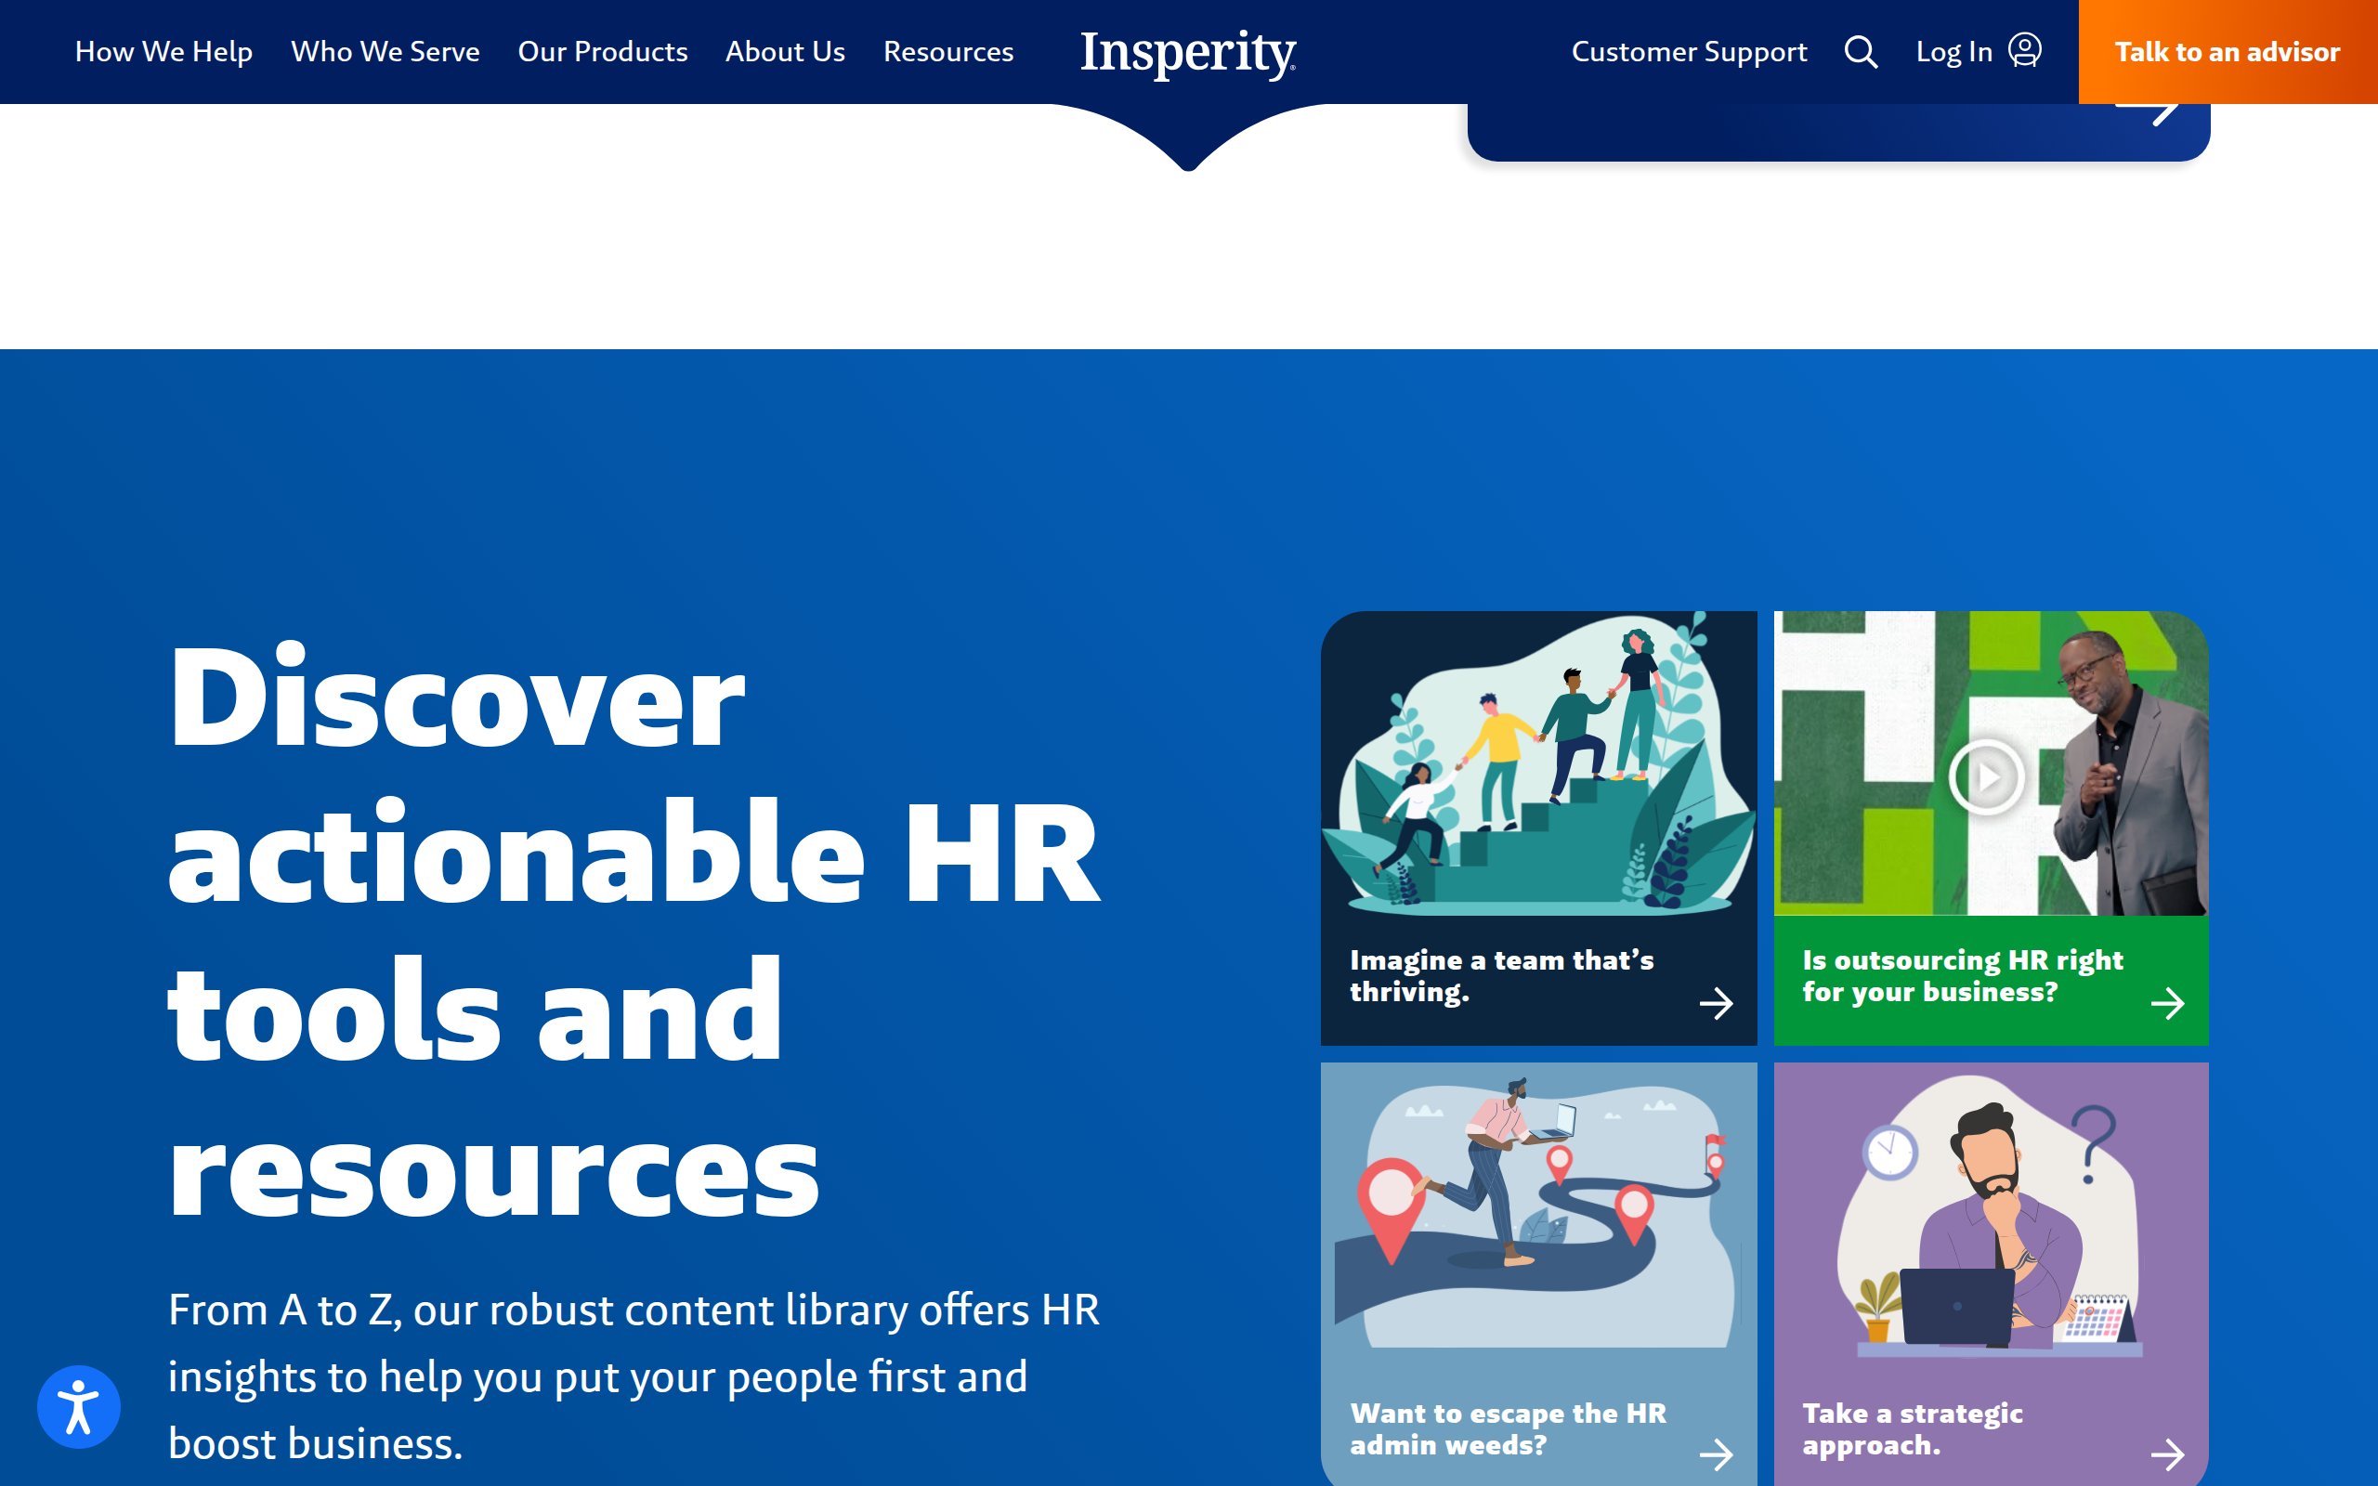Click 'Is outsourcing HR right for your business?' text

(1963, 975)
